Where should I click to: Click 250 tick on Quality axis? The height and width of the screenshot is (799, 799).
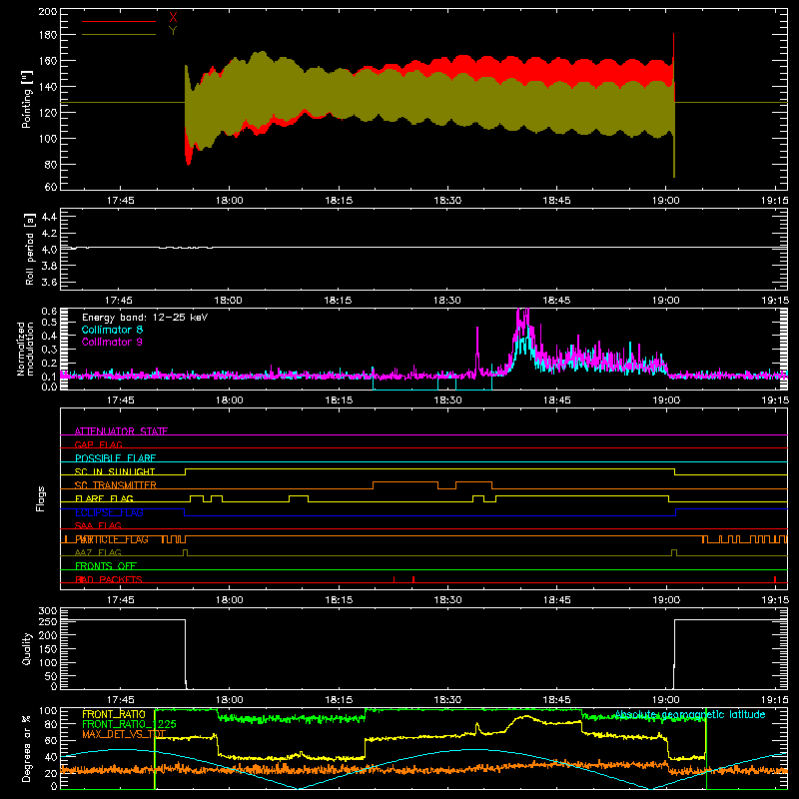[47, 622]
